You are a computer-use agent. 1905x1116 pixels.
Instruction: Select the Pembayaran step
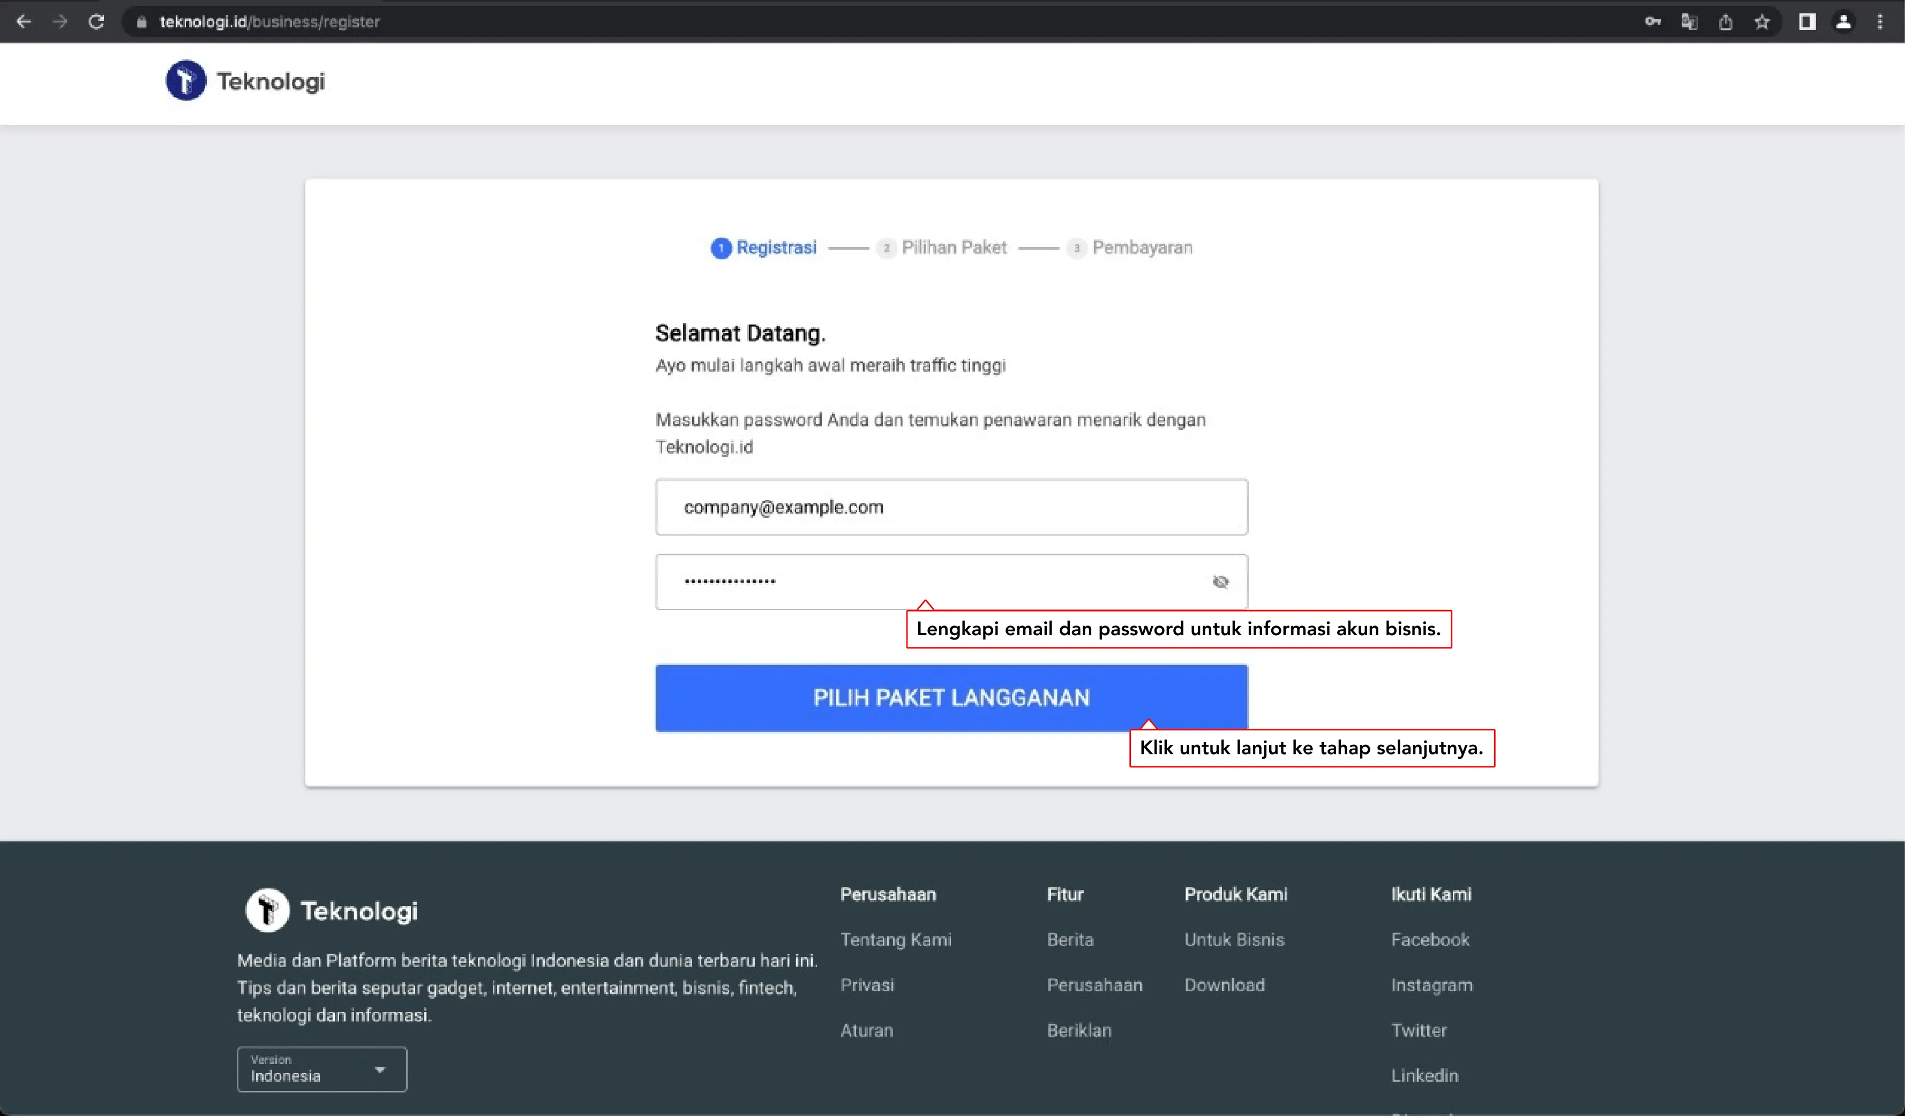point(1130,248)
